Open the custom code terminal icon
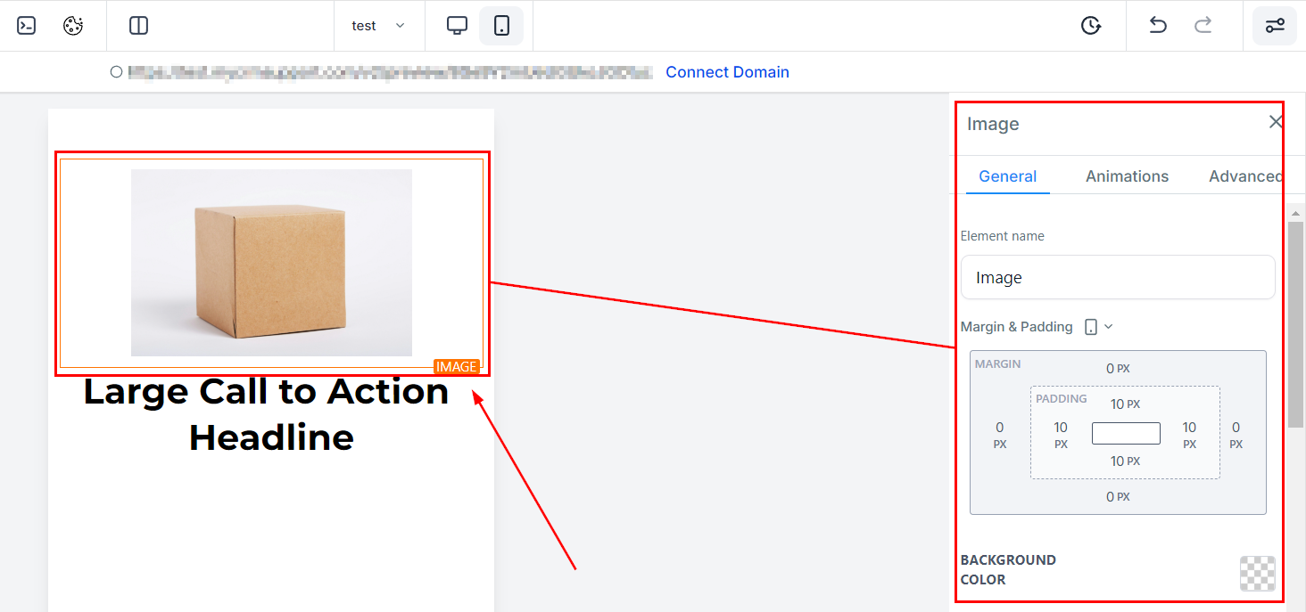Screen dimensions: 1306x612 coord(27,26)
